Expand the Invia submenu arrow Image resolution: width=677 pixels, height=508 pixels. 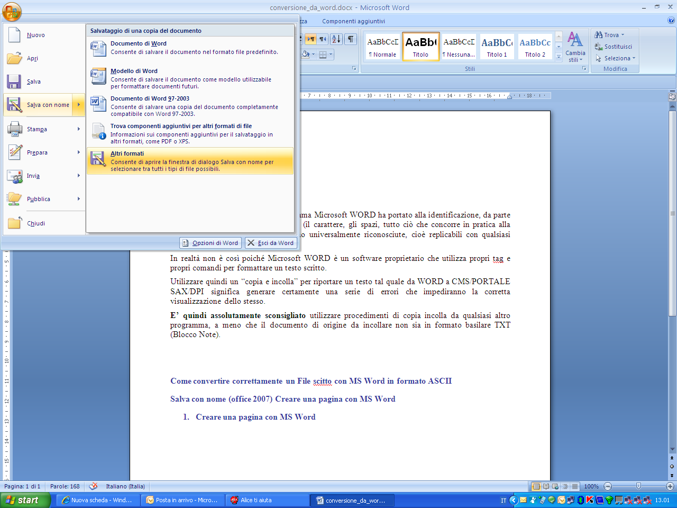click(x=78, y=176)
